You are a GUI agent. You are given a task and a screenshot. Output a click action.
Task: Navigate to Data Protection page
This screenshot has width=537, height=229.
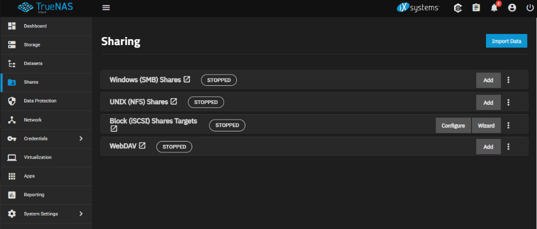[x=40, y=101]
